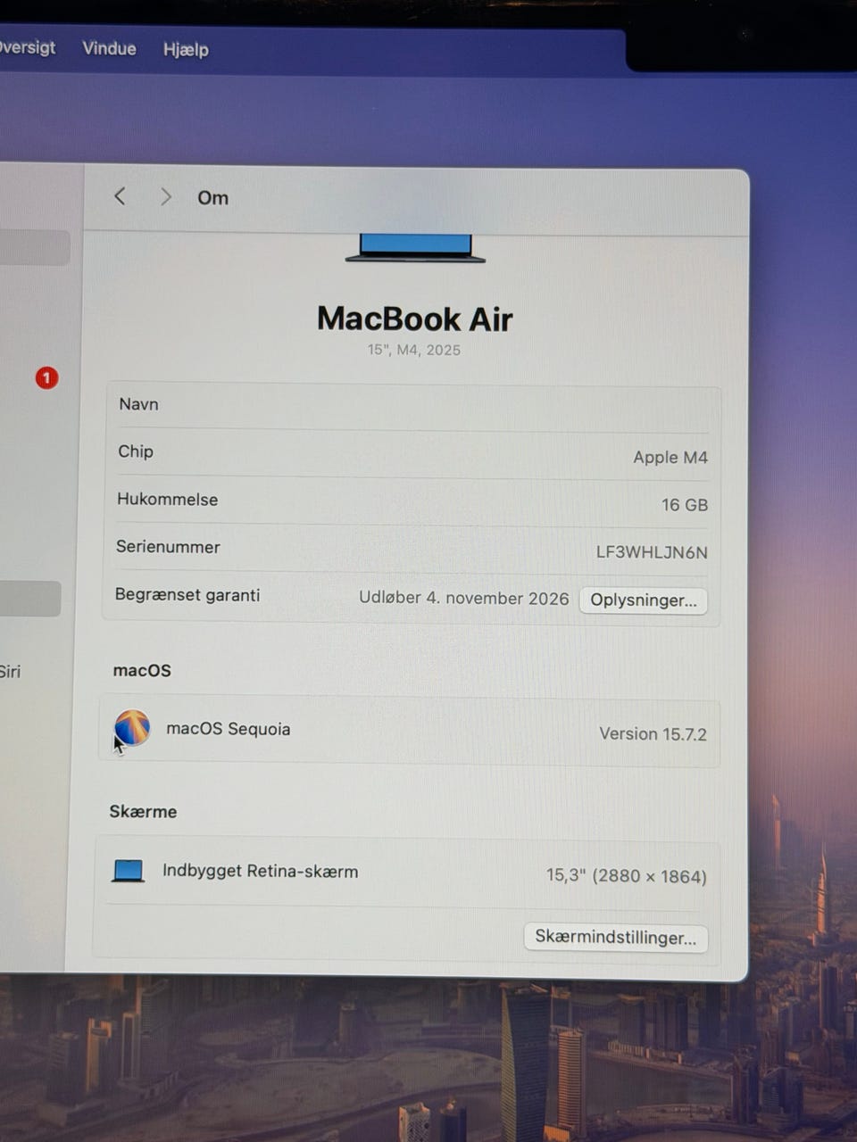The width and height of the screenshot is (857, 1142).
Task: Click the 16 GB memory value
Action: tap(685, 505)
